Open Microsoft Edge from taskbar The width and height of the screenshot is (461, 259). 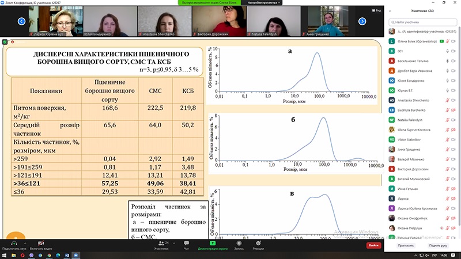pos(58,256)
